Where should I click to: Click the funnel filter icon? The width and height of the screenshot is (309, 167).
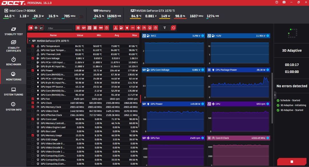165,28
